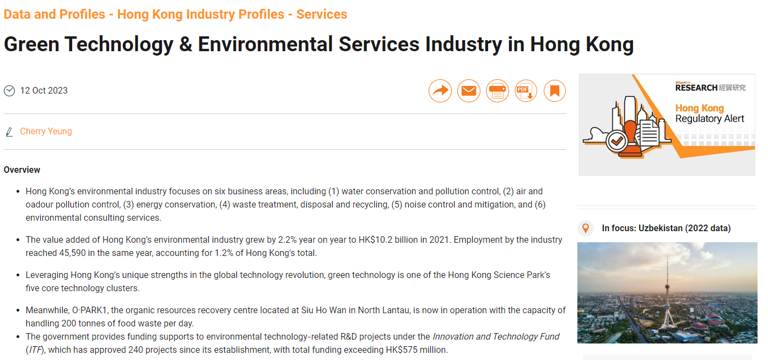Click the location pin icon near Uzbekistan
768x360 pixels.
pyautogui.click(x=586, y=228)
